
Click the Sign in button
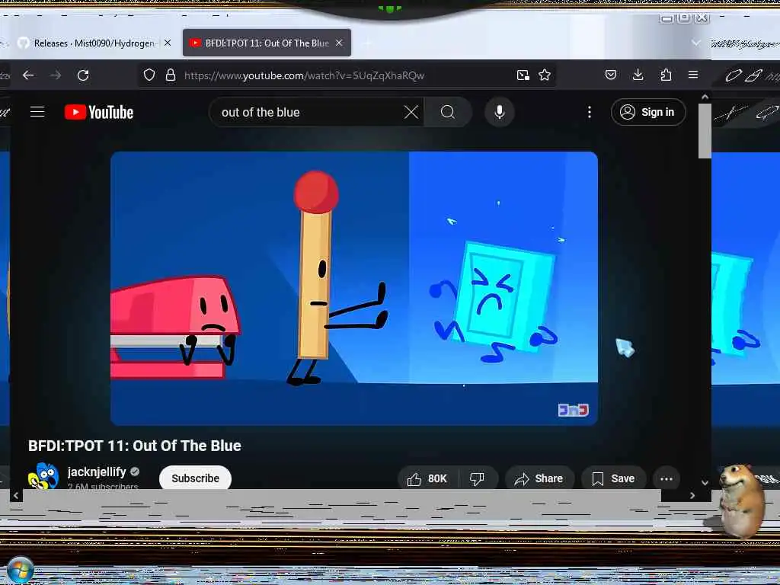pyautogui.click(x=648, y=112)
